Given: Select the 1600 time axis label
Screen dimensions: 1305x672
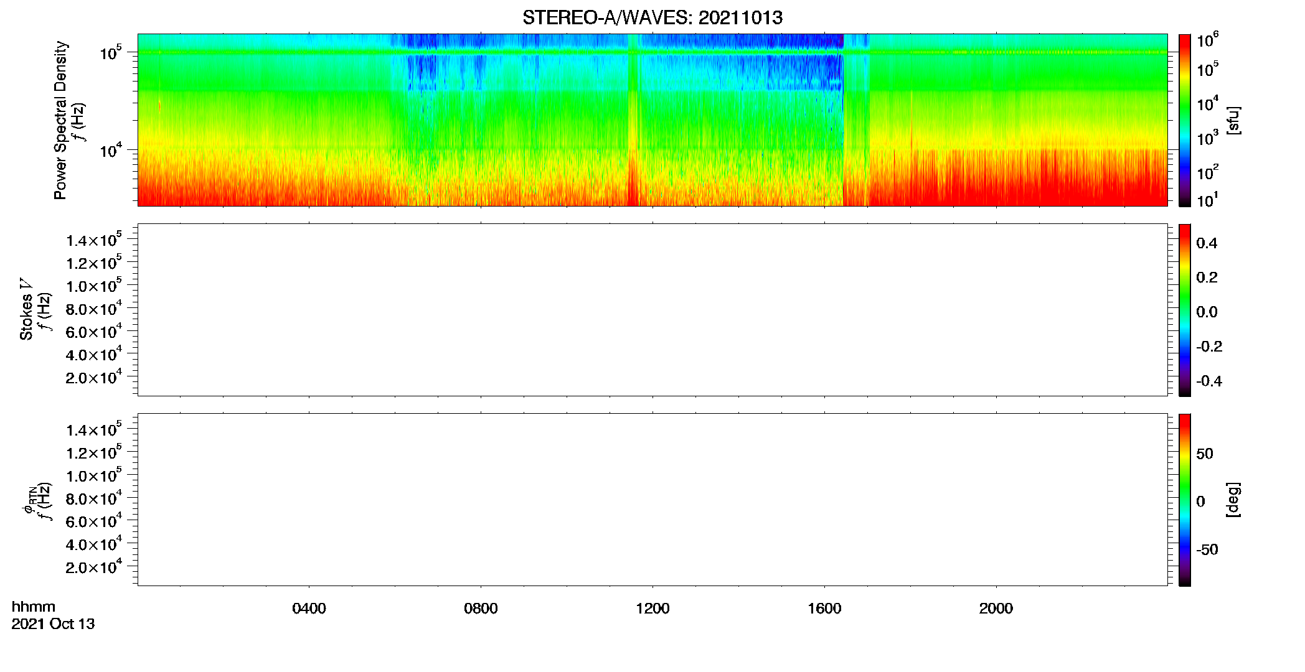Looking at the screenshot, I should 824,609.
